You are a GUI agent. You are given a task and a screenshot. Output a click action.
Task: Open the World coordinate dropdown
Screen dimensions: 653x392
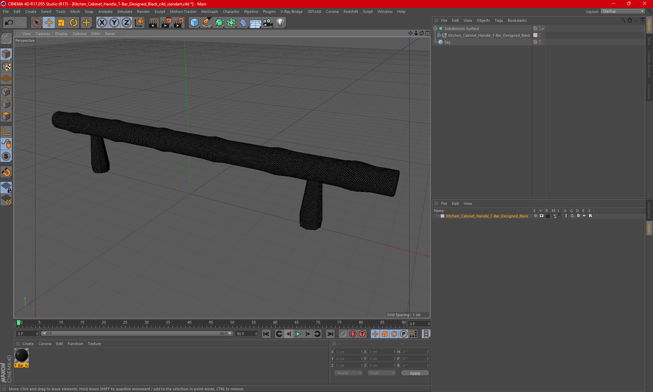(349, 373)
